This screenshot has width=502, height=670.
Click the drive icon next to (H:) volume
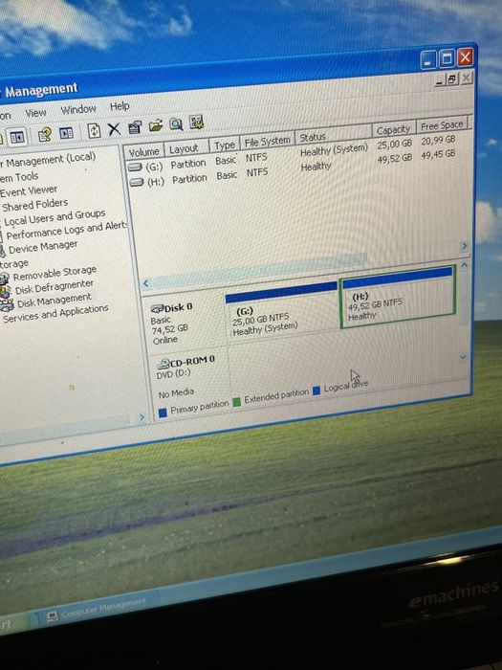(136, 183)
